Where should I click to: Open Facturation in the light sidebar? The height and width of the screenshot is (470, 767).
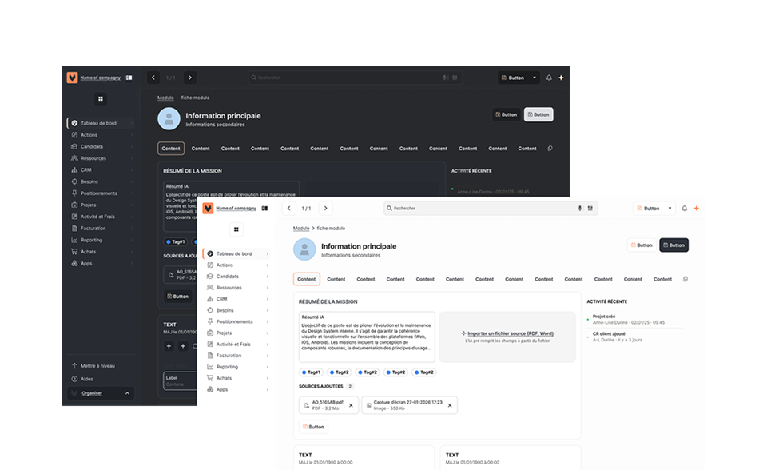(236, 356)
